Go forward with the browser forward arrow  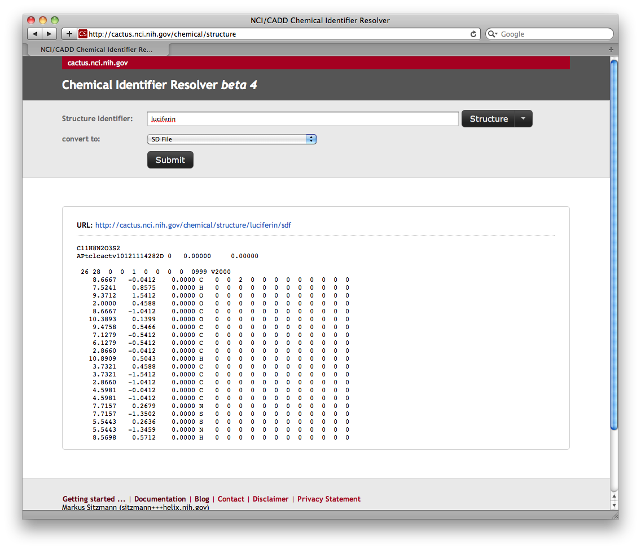pyautogui.click(x=49, y=34)
